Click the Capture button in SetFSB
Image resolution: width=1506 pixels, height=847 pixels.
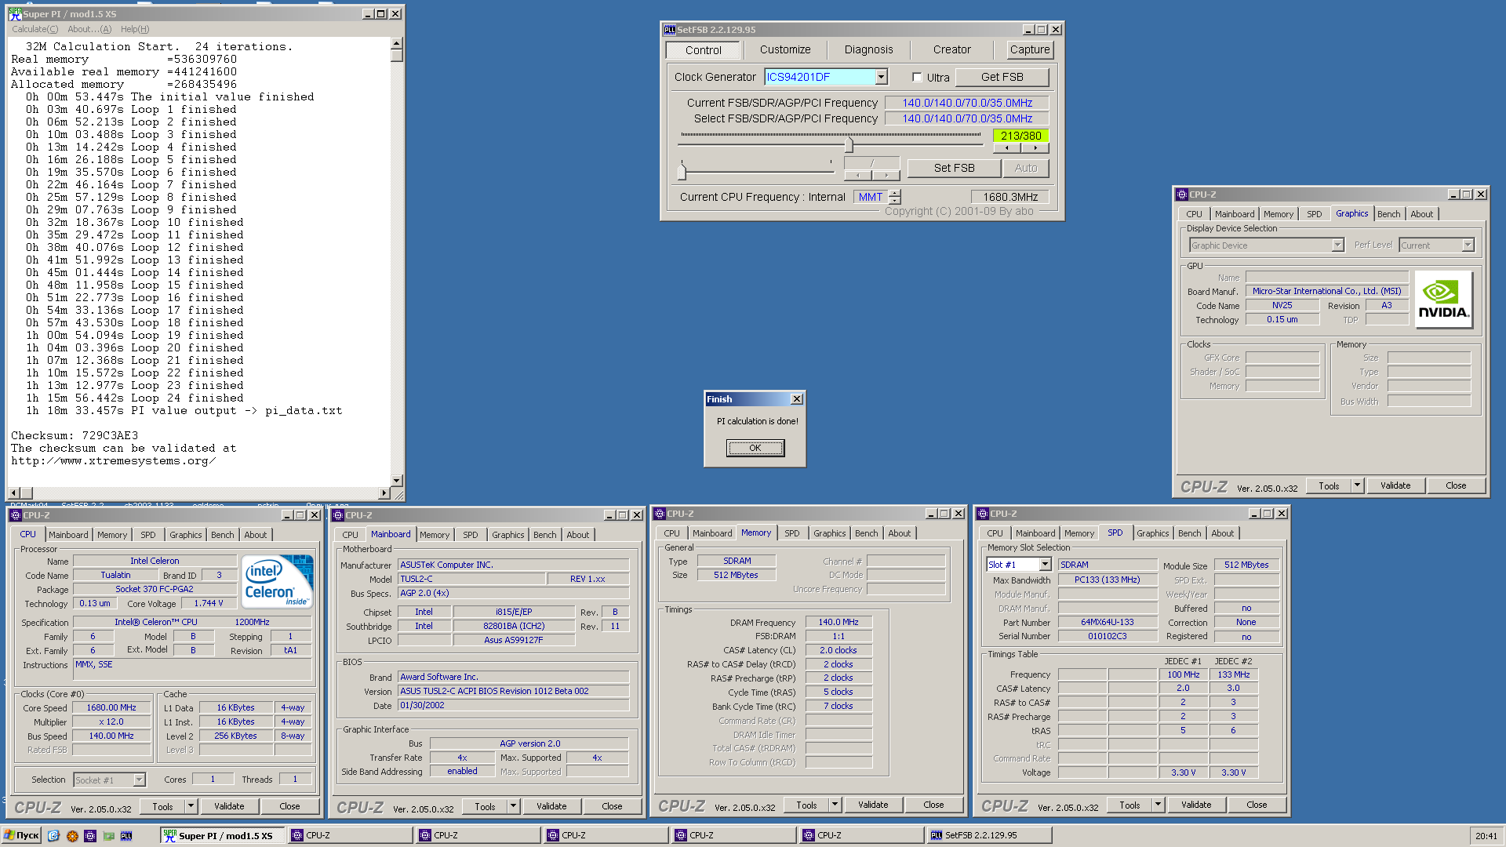[1030, 49]
